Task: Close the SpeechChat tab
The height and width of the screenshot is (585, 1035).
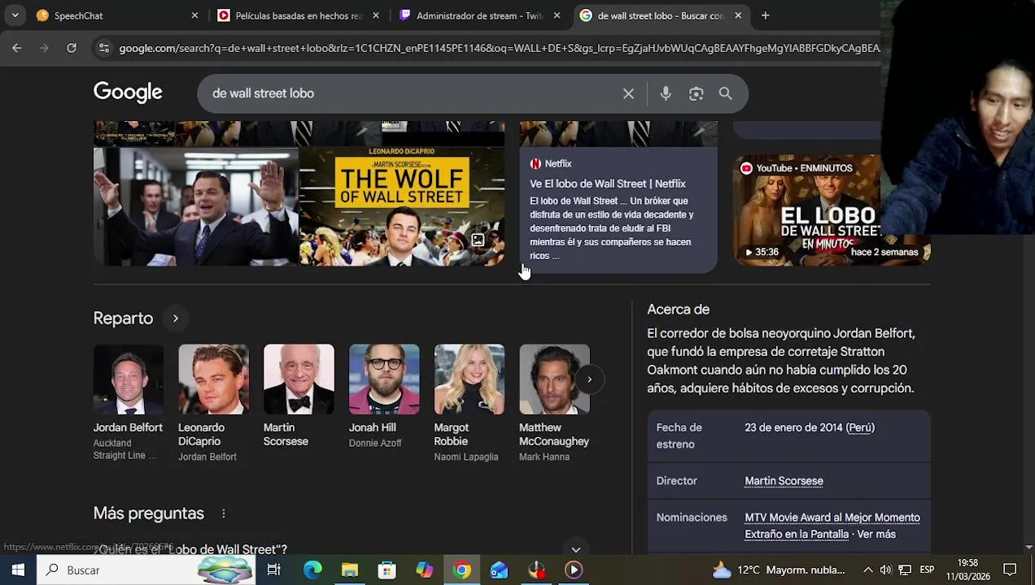Action: click(x=194, y=15)
